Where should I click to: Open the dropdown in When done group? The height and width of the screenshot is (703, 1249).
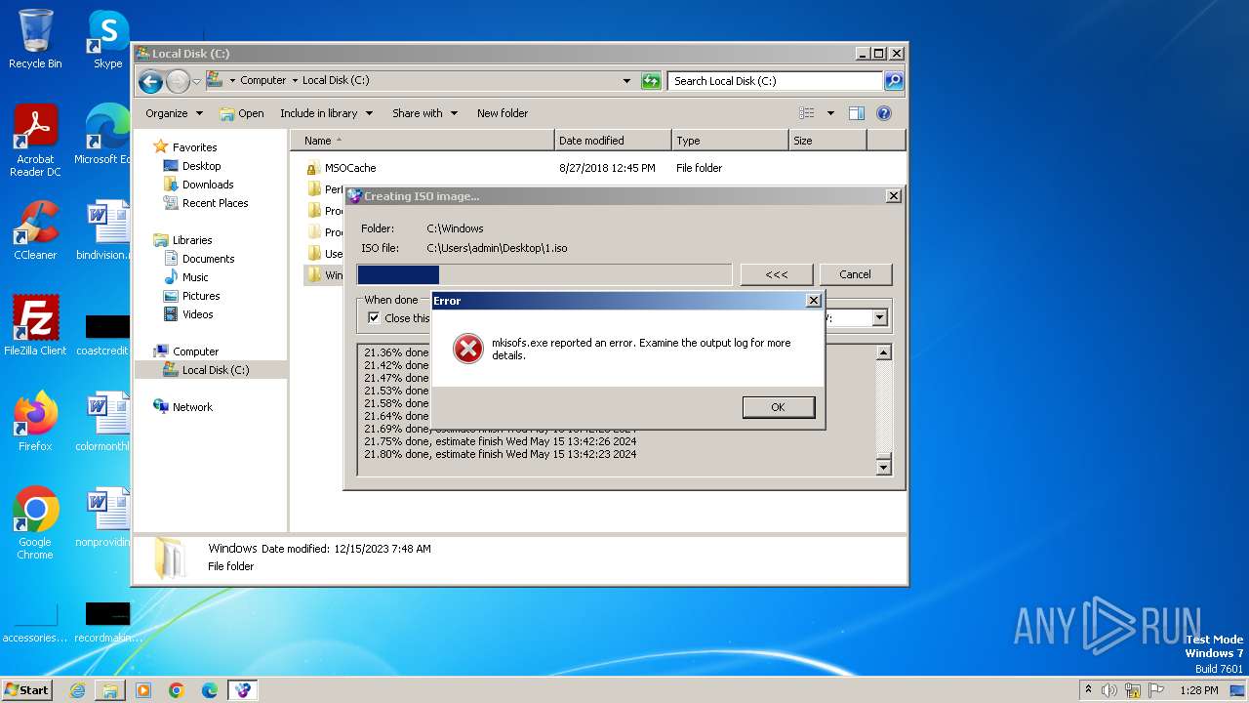pyautogui.click(x=879, y=318)
